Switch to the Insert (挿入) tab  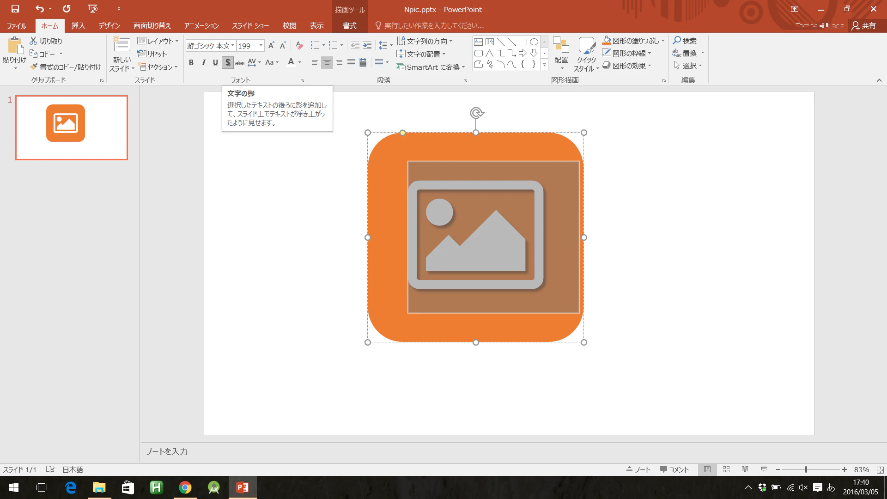[x=78, y=25]
